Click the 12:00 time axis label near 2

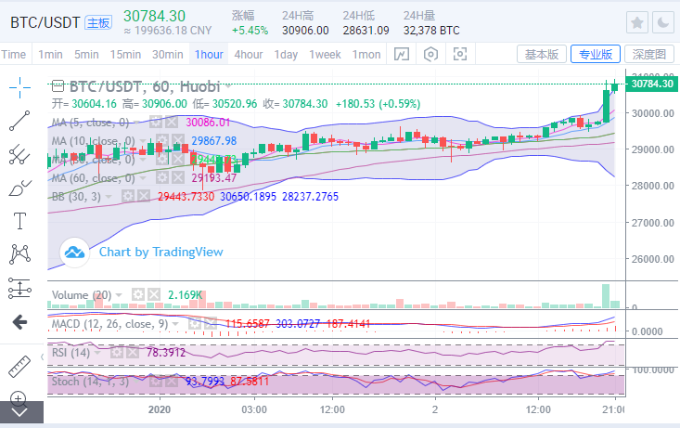tap(538, 409)
